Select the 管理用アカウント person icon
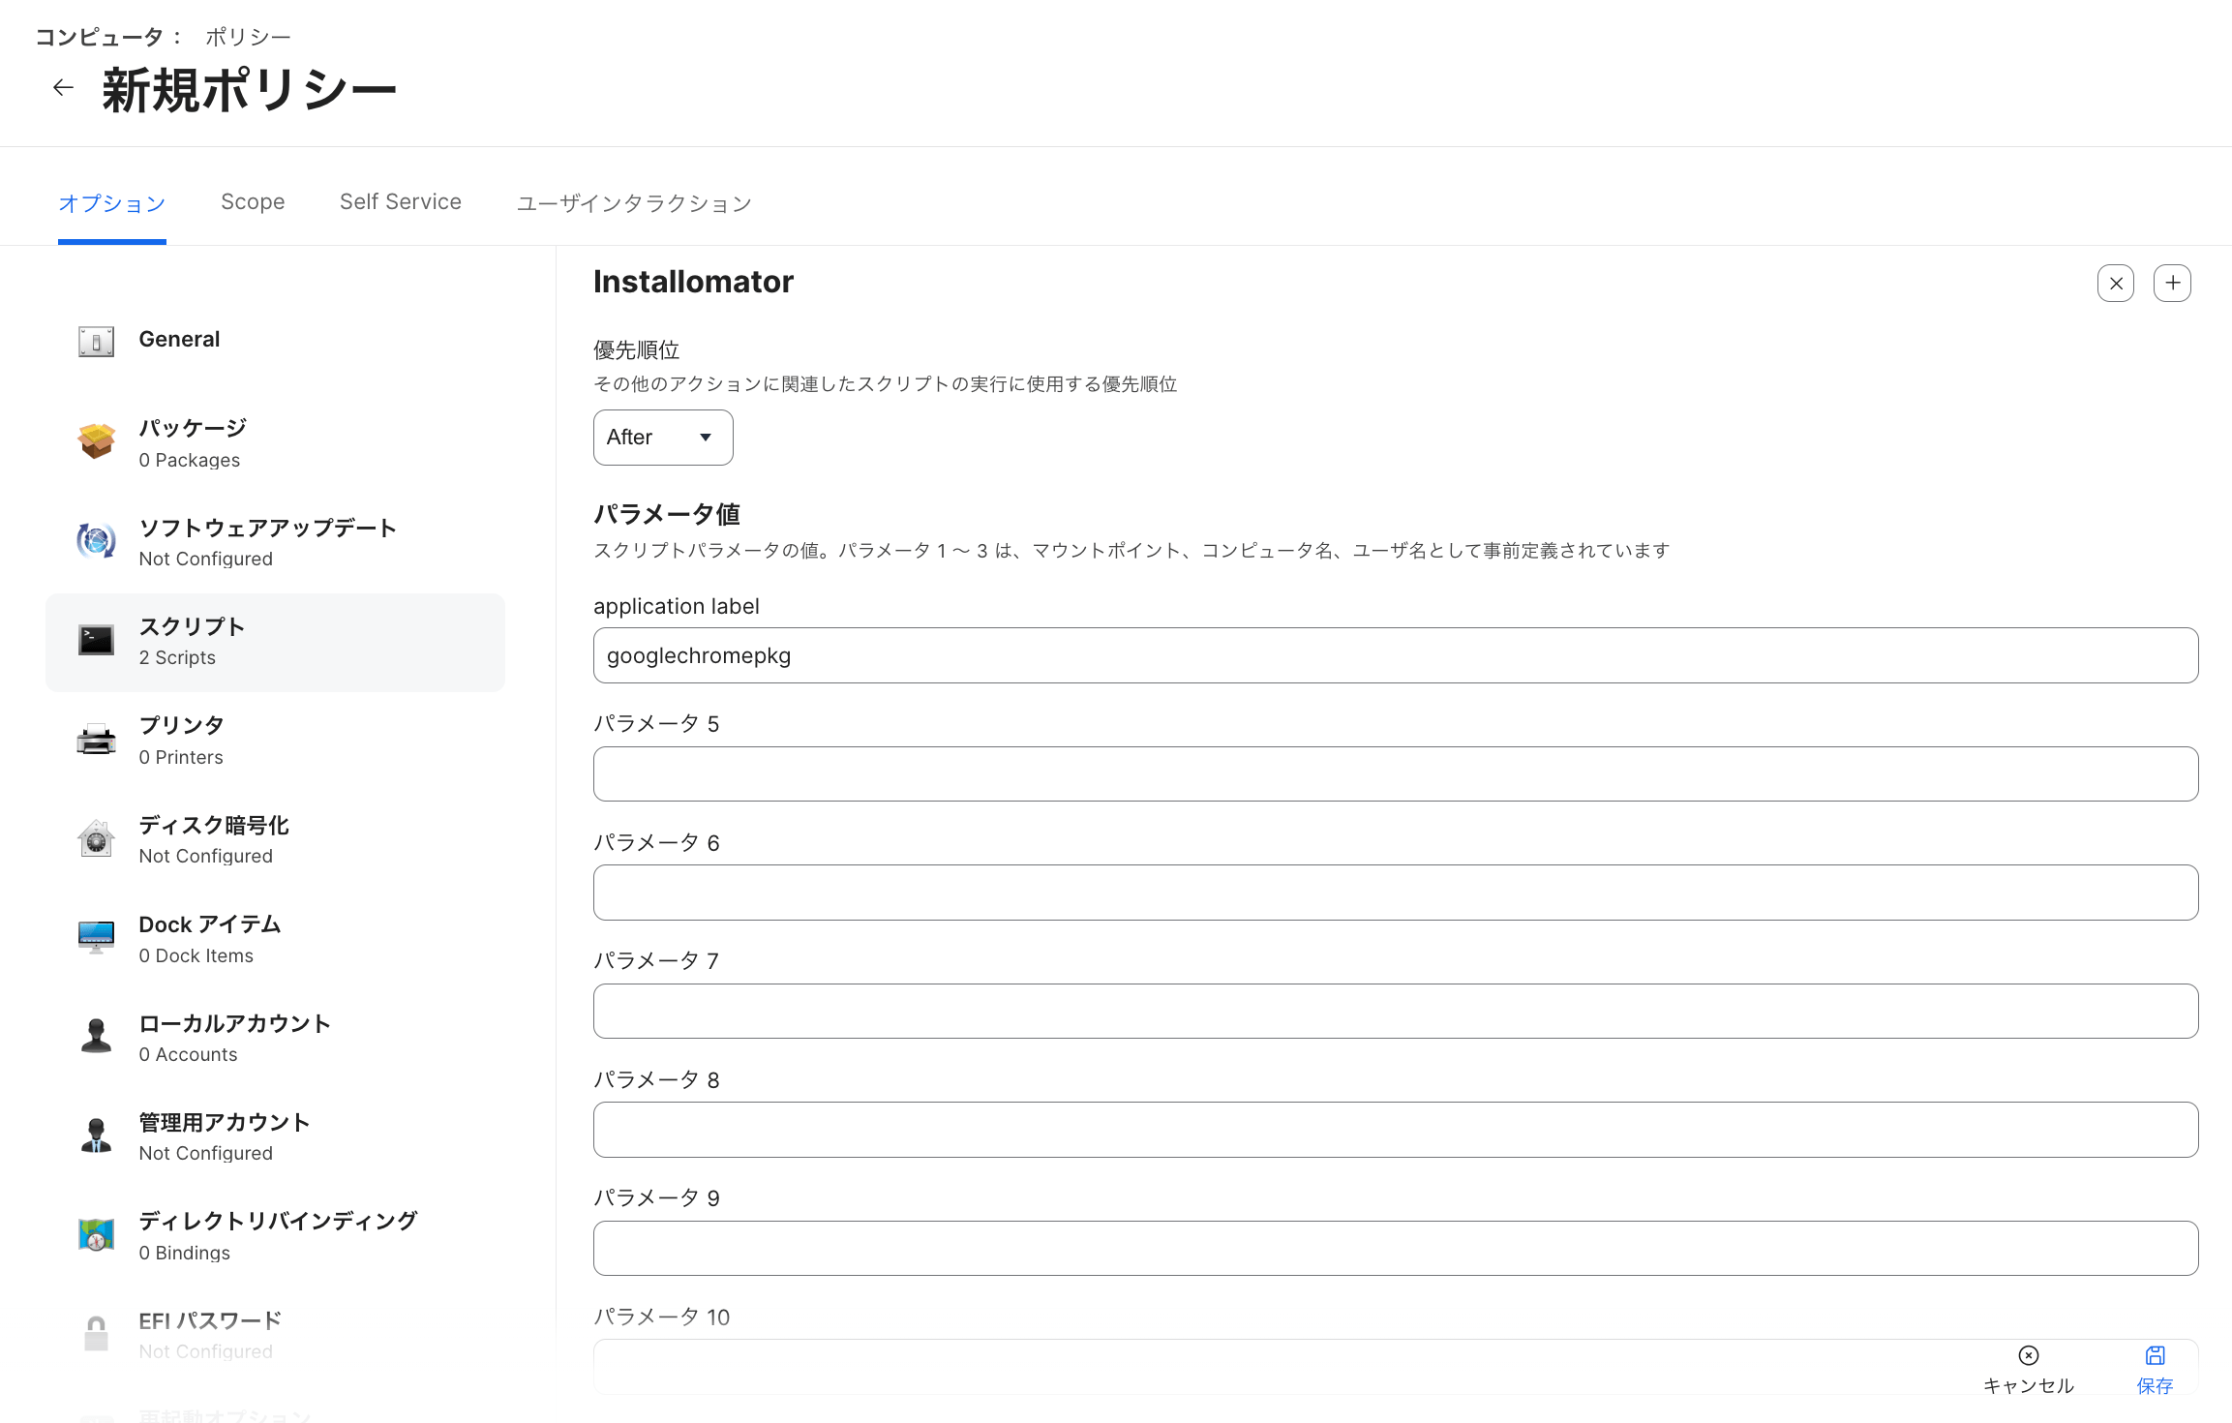This screenshot has width=2232, height=1423. click(96, 1135)
